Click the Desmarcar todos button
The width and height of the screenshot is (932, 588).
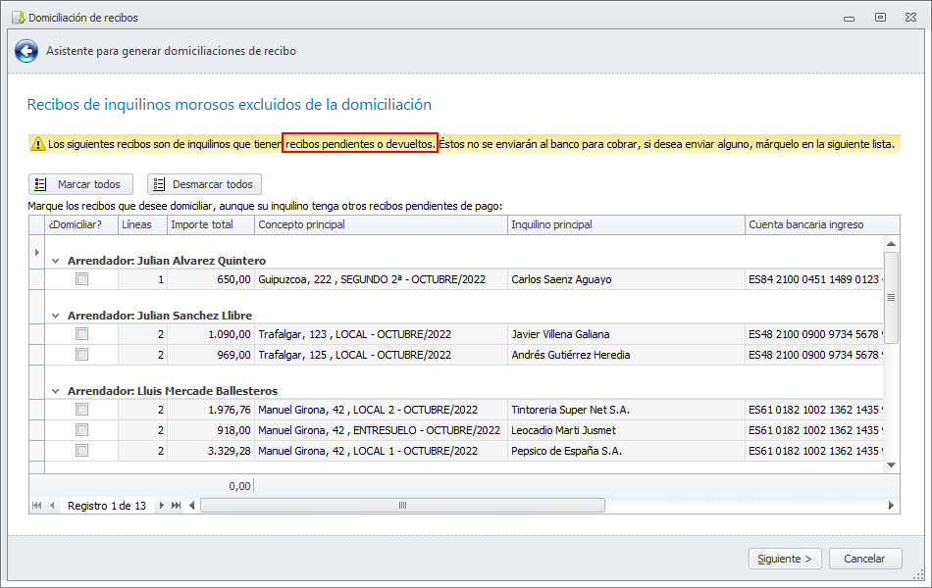pos(204,184)
